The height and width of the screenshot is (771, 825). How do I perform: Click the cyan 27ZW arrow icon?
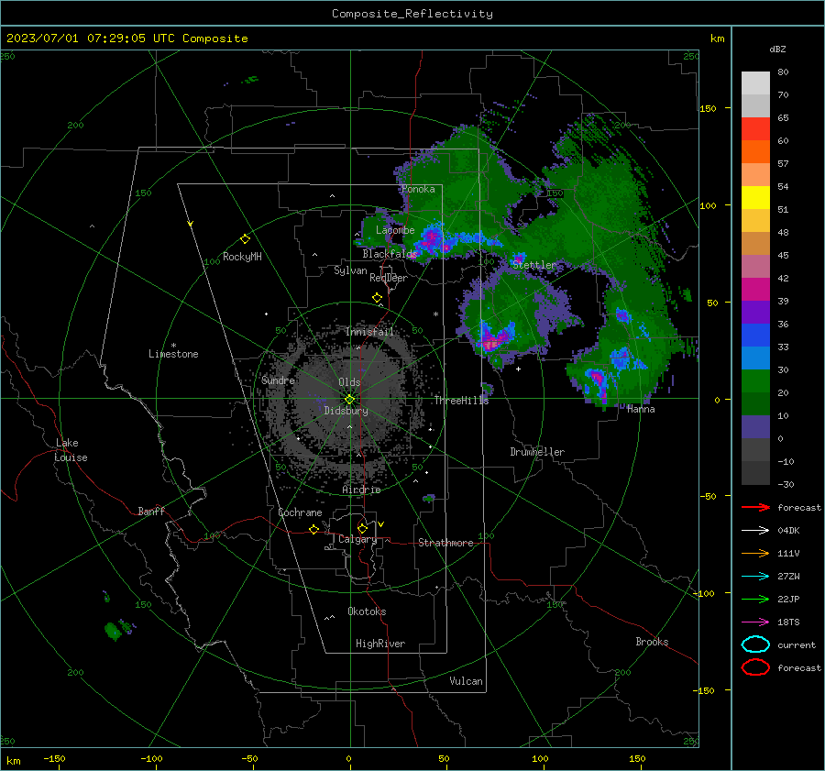point(755,577)
